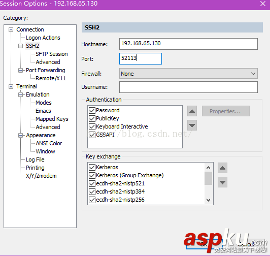The height and width of the screenshot is (256, 270).
Task: Collapse the Port Forwarding tree node
Action: (20, 70)
